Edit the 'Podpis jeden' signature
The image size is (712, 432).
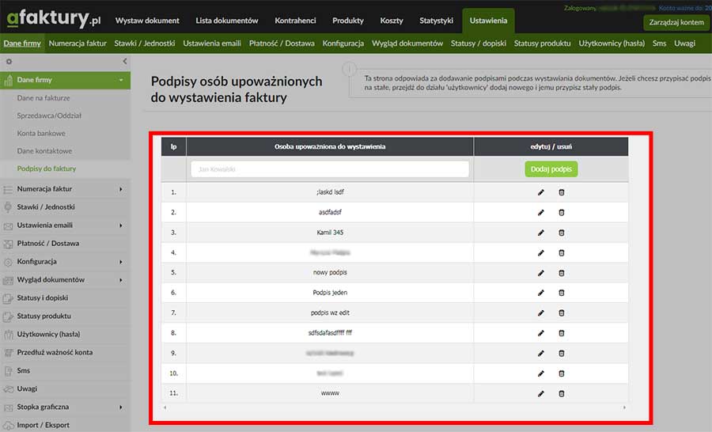tap(541, 293)
